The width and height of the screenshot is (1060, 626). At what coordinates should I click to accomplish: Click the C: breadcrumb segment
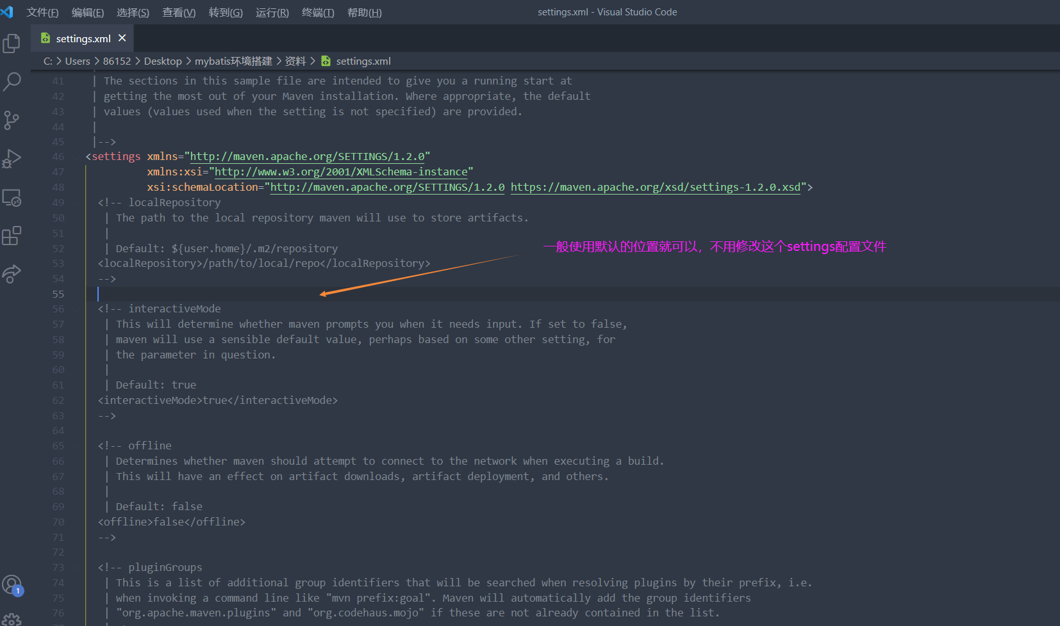(48, 61)
